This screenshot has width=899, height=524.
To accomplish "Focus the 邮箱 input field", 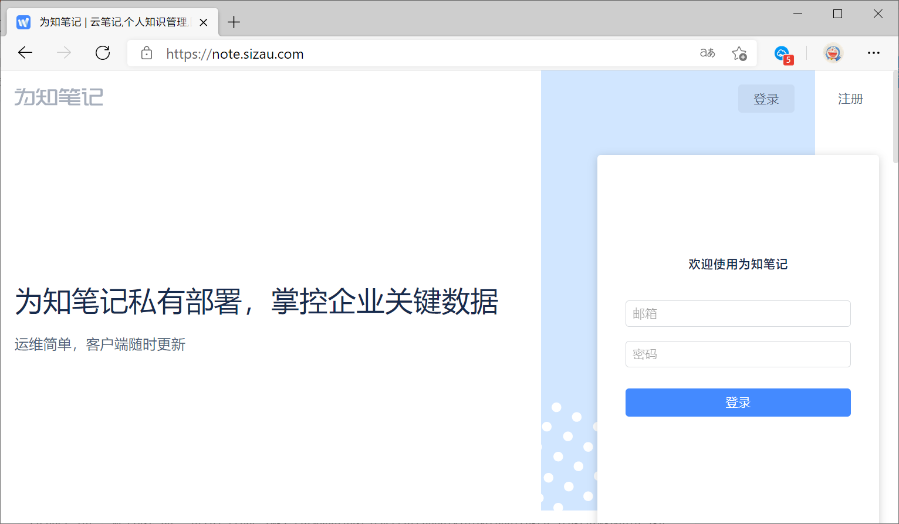I will coord(738,313).
